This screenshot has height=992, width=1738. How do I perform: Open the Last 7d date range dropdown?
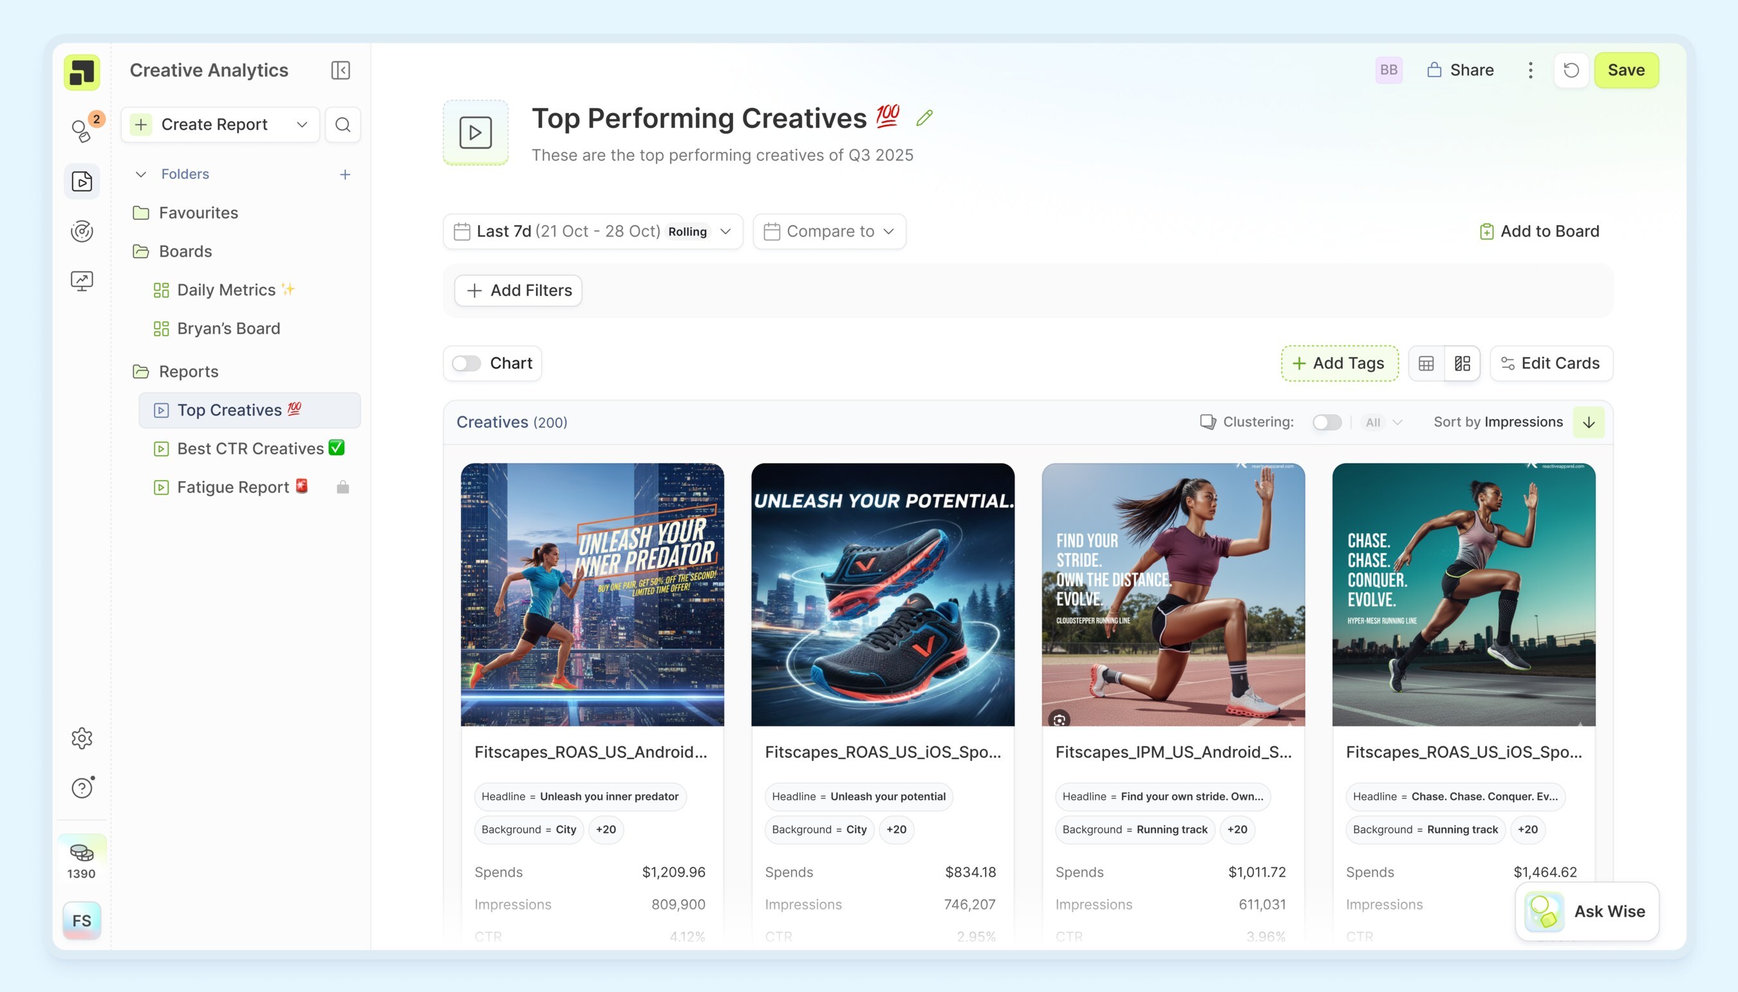(592, 232)
